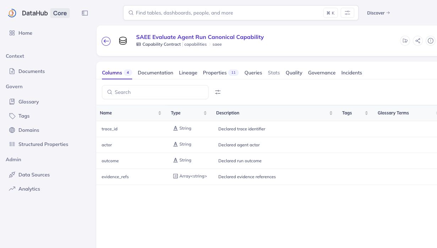
Task: Open Structured Properties in the sidebar
Action: (x=43, y=144)
